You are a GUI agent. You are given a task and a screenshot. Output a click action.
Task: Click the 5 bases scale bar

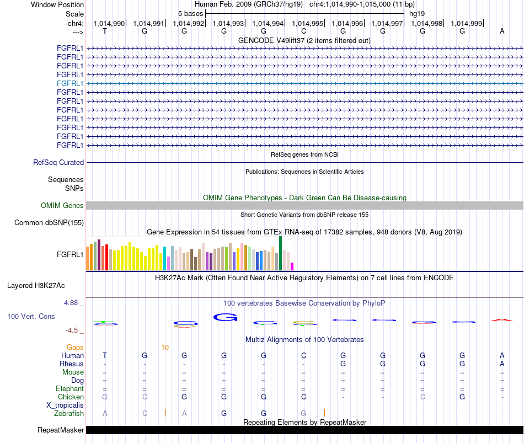click(305, 14)
